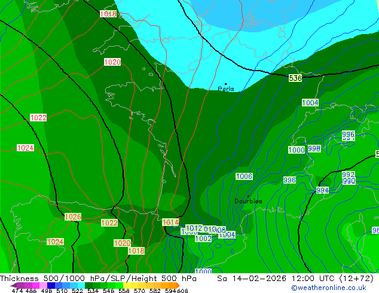
Task: Click the bright yellow legend swatch
Action: pyautogui.click(x=127, y=285)
